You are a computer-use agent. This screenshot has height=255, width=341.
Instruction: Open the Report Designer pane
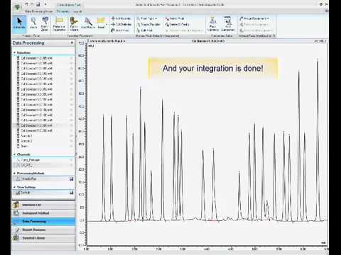click(43, 229)
